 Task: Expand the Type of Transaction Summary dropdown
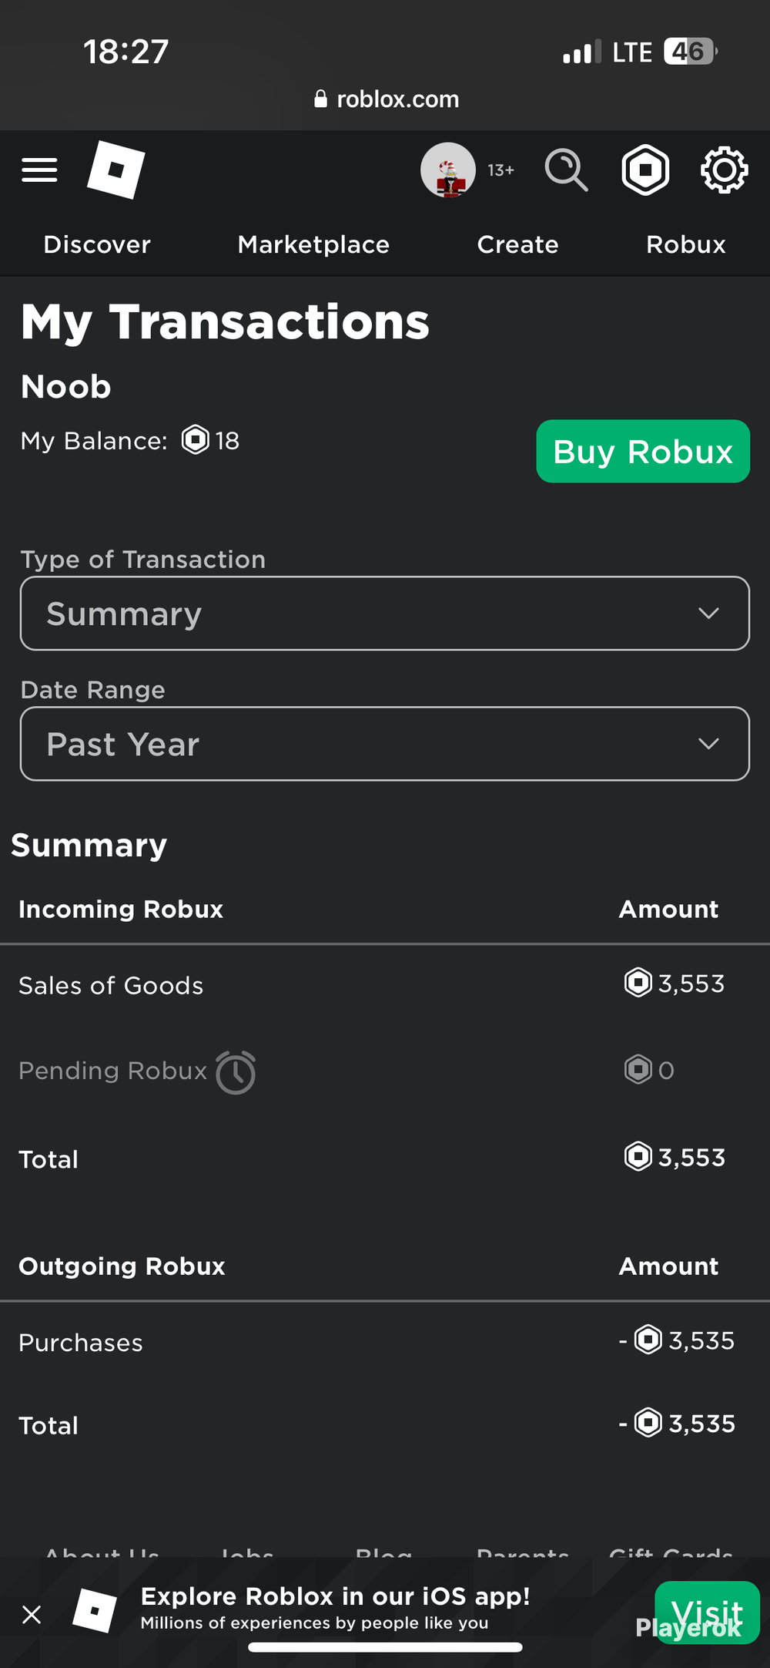click(385, 614)
